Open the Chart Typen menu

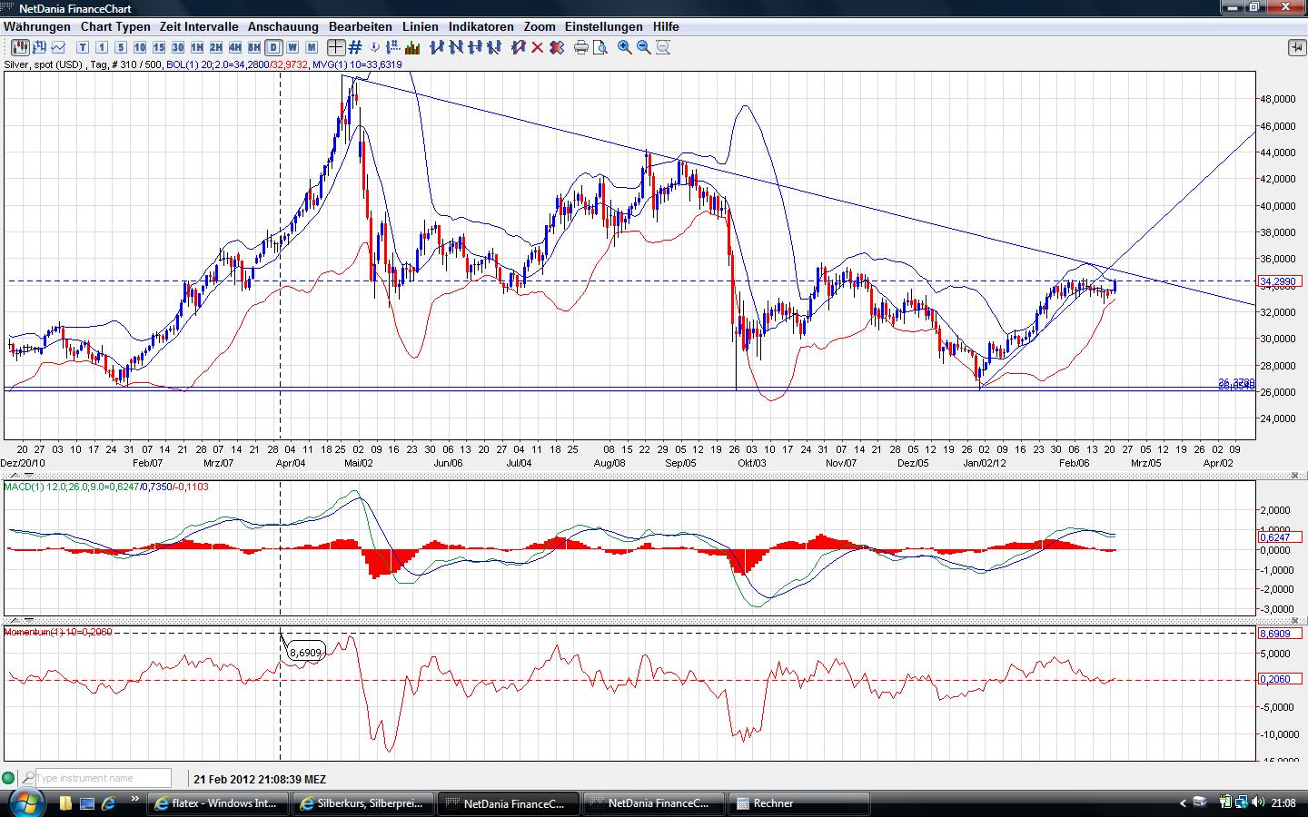115,26
